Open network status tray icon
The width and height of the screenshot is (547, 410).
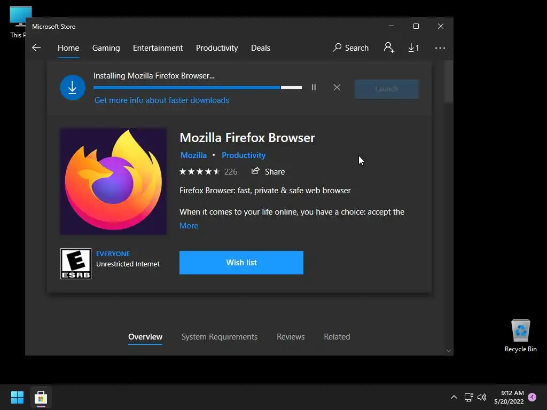pos(469,397)
